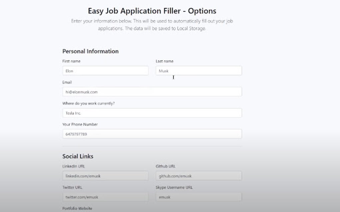Screen dimensions: 340x212
Task: Click the "First name" label text
Action: 71,61
